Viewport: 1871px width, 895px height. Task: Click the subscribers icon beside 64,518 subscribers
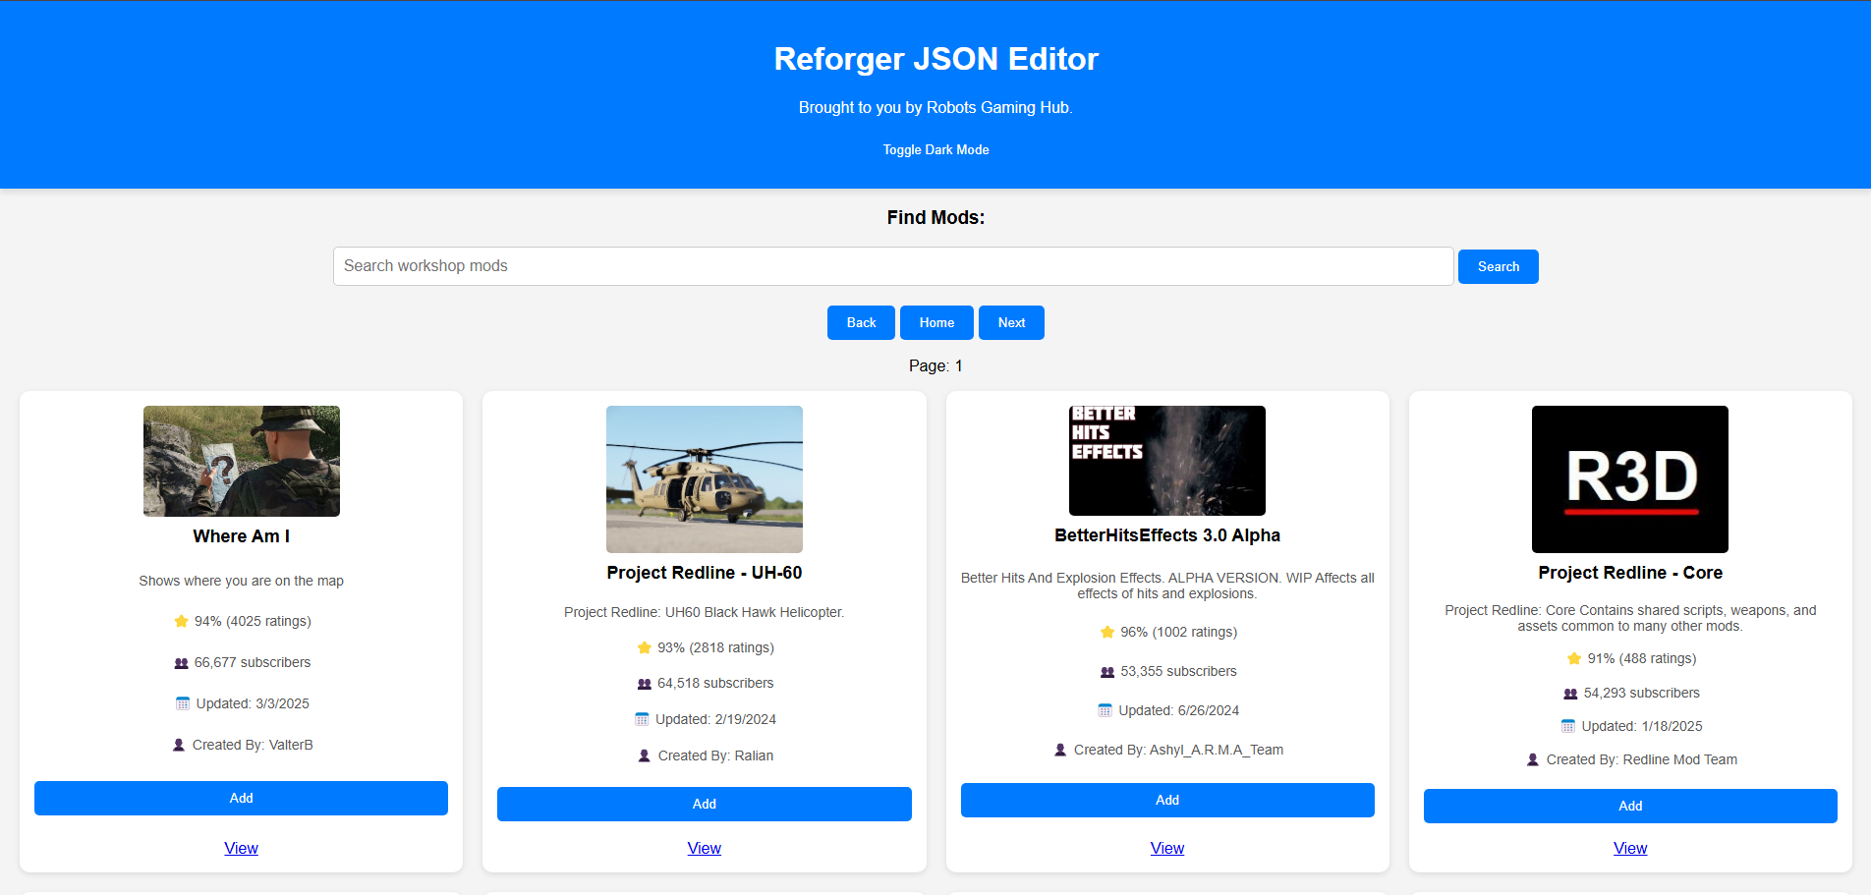pyautogui.click(x=645, y=684)
